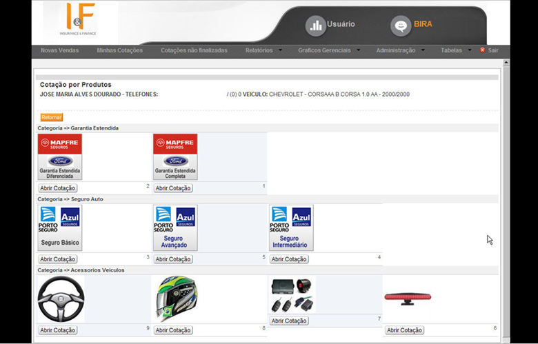The width and height of the screenshot is (538, 344).
Task: Expand the Administração dropdown arrow
Action: coord(423,50)
